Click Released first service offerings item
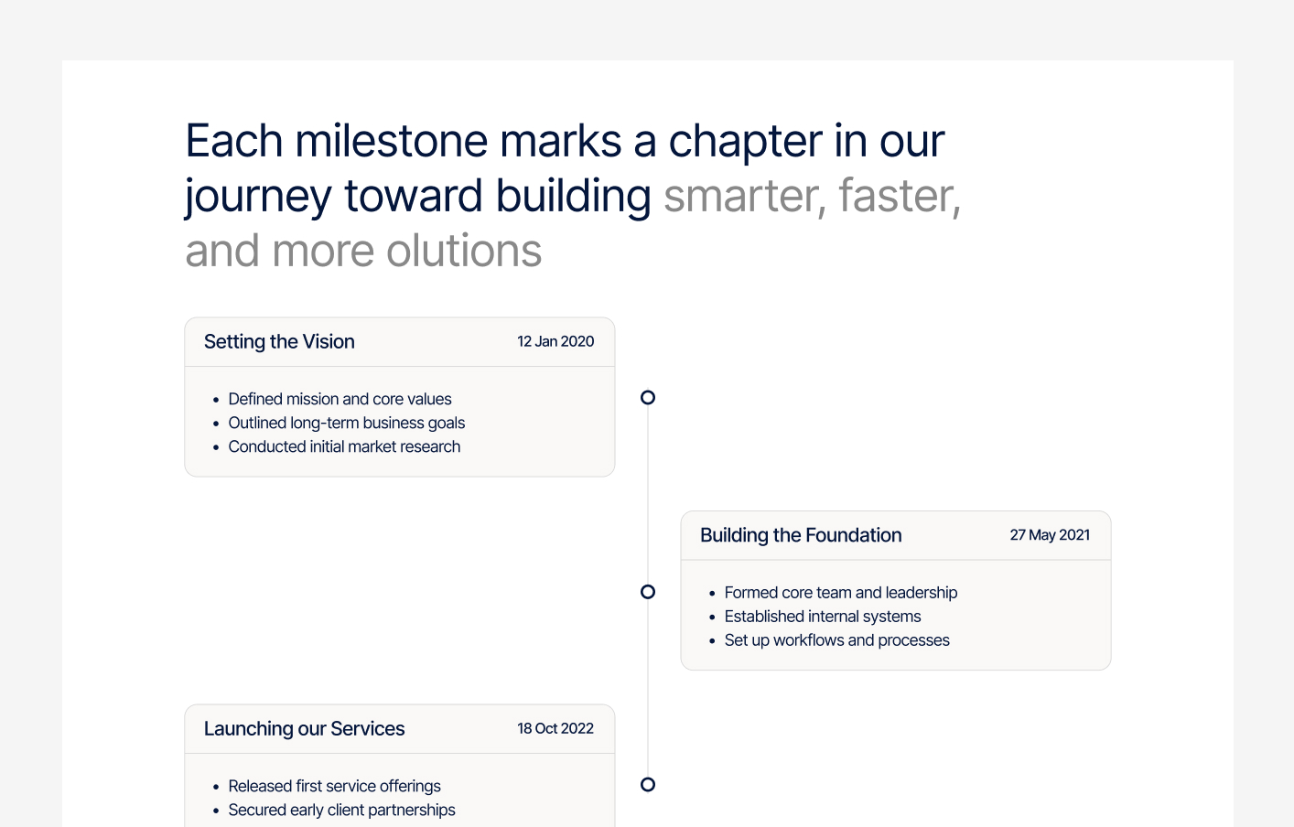The height and width of the screenshot is (827, 1294). point(334,786)
